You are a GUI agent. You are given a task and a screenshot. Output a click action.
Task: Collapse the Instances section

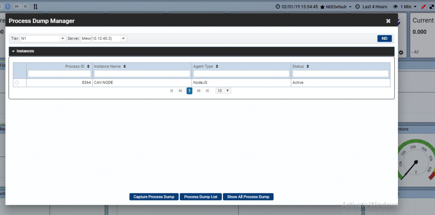click(x=13, y=51)
